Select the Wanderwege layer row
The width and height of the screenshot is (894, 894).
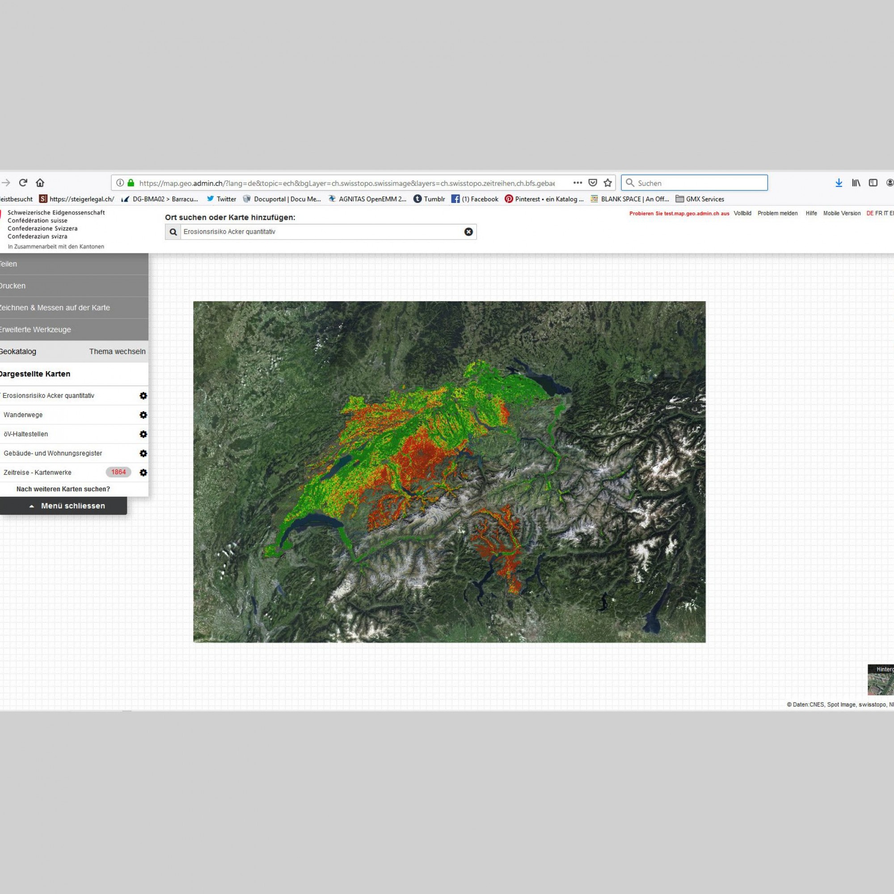coord(23,415)
